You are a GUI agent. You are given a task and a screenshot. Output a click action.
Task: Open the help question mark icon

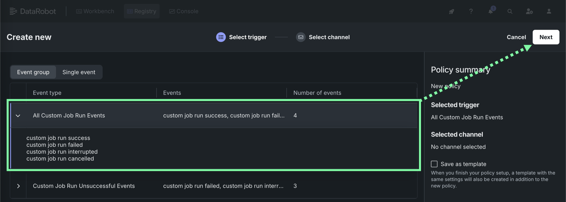471,12
